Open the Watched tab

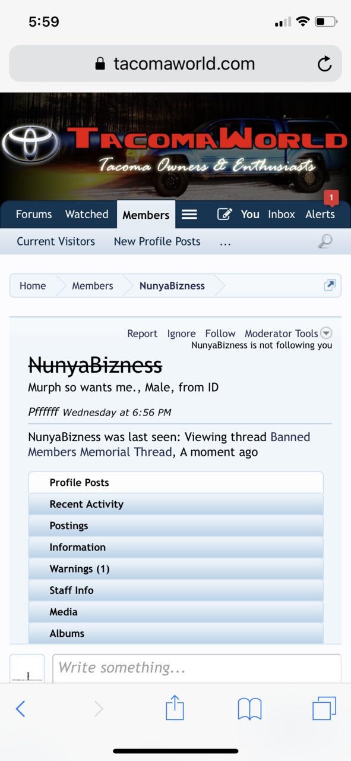pos(87,214)
